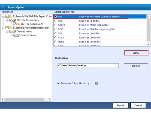Click 'Export as (.html) file.' text

coord(90,42)
